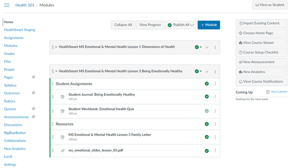Click the drag handle for Lesson 3 module
This screenshot has height=168, width=291.
(53, 71)
